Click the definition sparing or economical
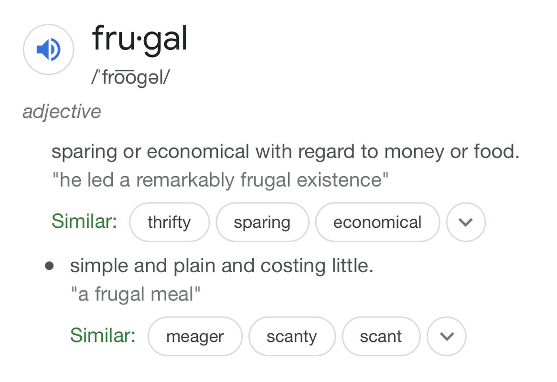557x382 pixels. point(286,151)
